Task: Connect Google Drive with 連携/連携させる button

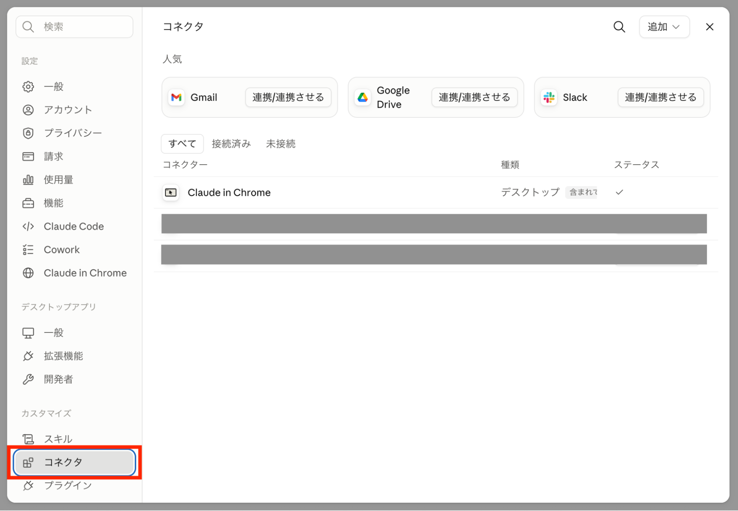Action: coord(474,97)
